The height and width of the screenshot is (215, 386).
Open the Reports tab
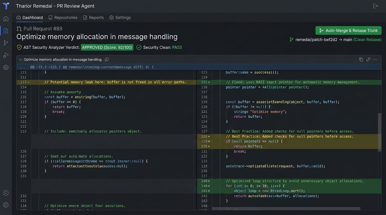(93, 17)
